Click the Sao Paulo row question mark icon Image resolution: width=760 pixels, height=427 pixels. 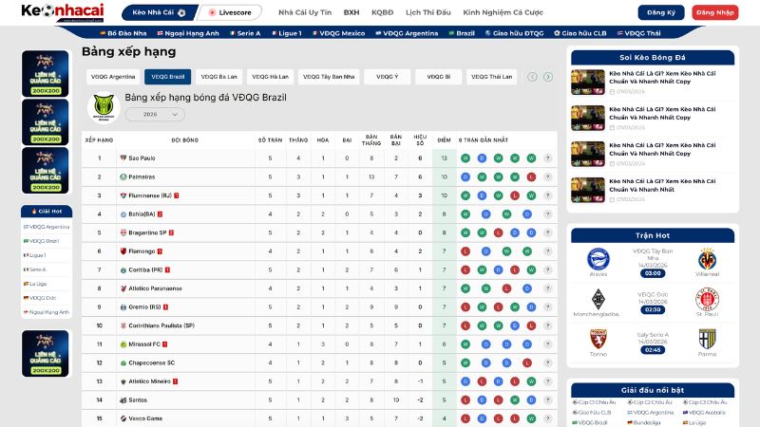(x=548, y=158)
